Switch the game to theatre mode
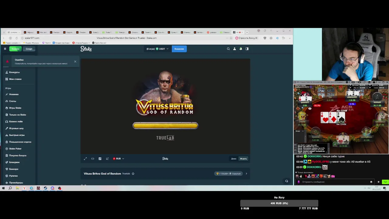This screenshot has width=389, height=219. click(x=93, y=158)
